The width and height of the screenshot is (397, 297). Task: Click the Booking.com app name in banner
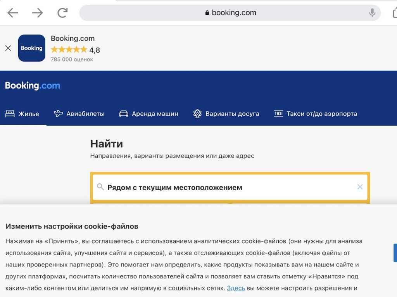point(72,38)
